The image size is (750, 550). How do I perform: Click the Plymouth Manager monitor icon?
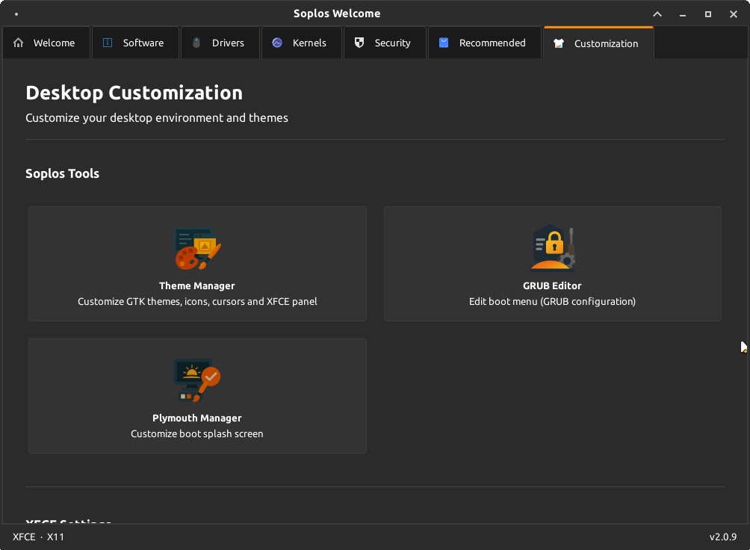coord(197,380)
